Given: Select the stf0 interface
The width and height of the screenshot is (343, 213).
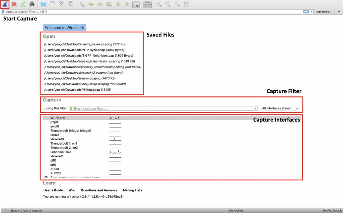Looking at the screenshot, I should (172, 165).
